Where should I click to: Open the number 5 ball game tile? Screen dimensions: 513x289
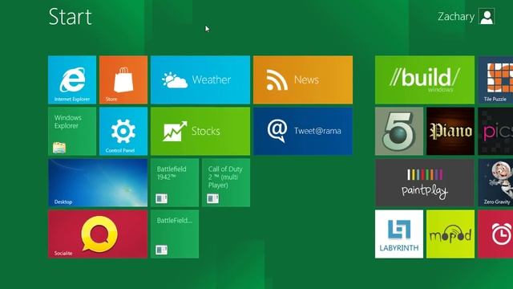(399, 131)
